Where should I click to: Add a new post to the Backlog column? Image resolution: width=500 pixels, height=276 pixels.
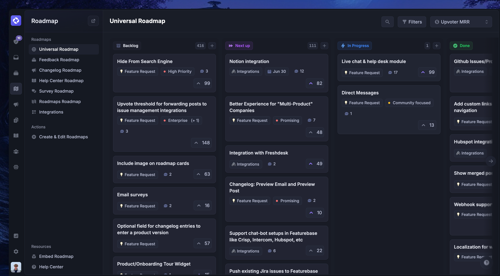coord(212,46)
